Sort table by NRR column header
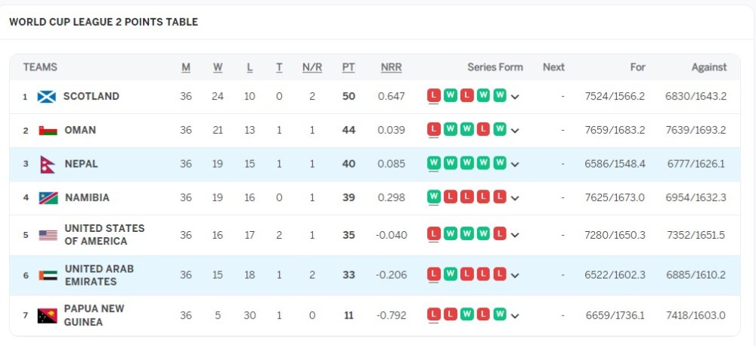The width and height of the screenshot is (756, 346). tap(391, 67)
